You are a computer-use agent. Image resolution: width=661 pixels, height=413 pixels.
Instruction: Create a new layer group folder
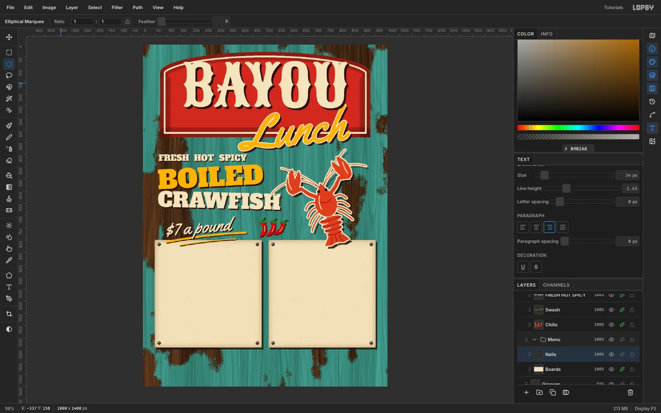tap(540, 392)
